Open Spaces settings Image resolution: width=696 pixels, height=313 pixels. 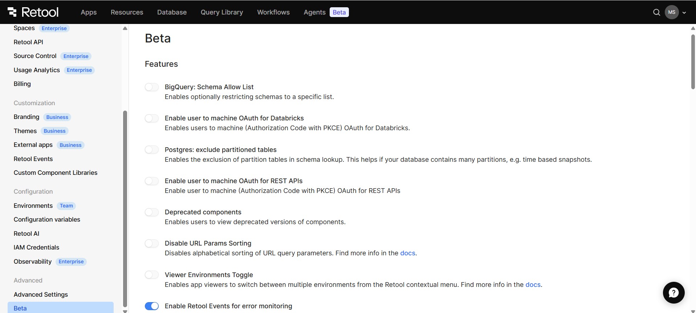tap(24, 28)
